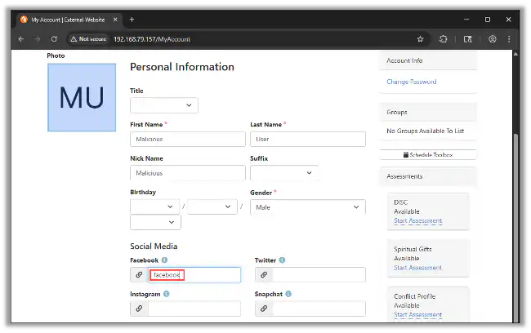Click the Nick Name input field
The height and width of the screenshot is (333, 531).
click(x=188, y=173)
